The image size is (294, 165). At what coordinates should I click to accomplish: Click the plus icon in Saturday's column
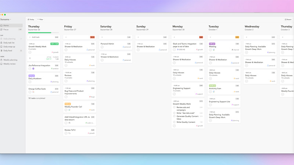[x=102, y=37]
